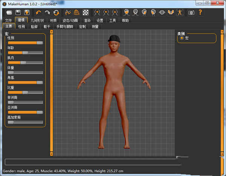Toggle the Wireframe mesh icon
Image resolution: width=226 pixels, height=176 pixels.
(x=77, y=12)
